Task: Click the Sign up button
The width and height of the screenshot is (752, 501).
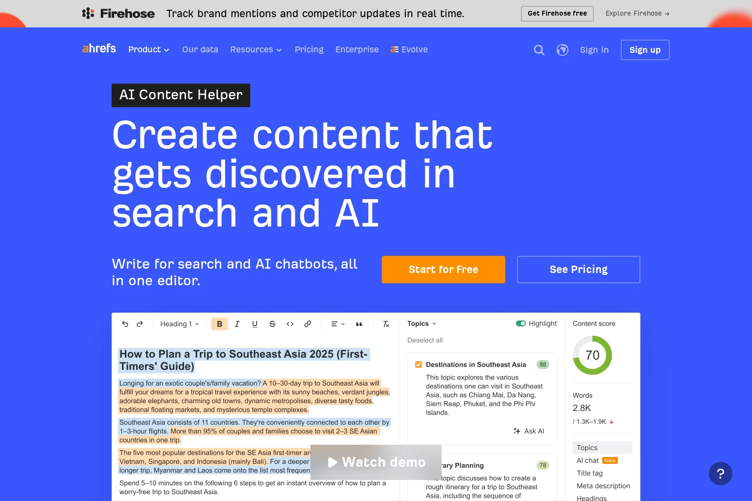Action: pyautogui.click(x=645, y=50)
